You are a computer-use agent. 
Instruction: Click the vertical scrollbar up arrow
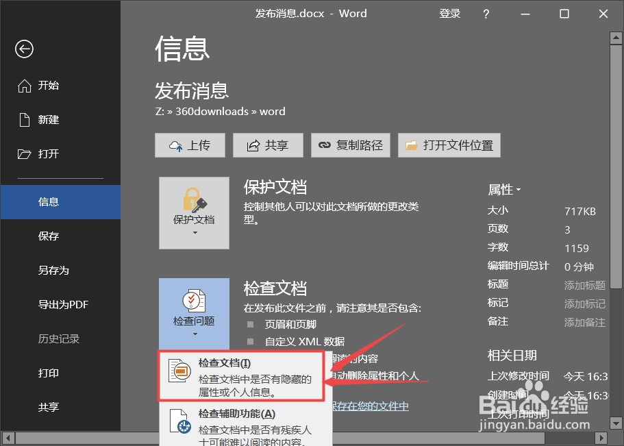coord(616,38)
